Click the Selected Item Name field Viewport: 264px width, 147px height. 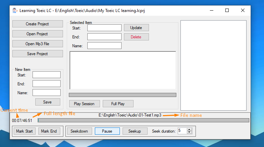point(104,46)
